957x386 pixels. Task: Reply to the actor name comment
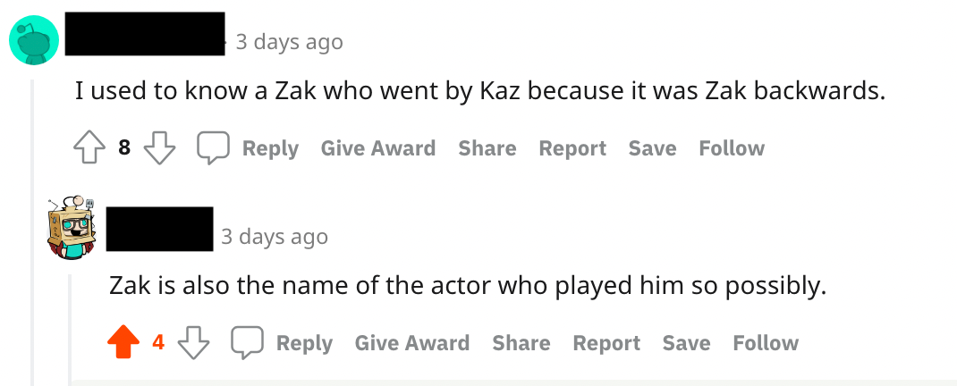[x=304, y=343]
